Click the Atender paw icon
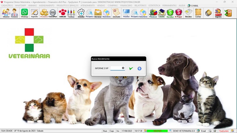237x133 pixels. pos(81,13)
